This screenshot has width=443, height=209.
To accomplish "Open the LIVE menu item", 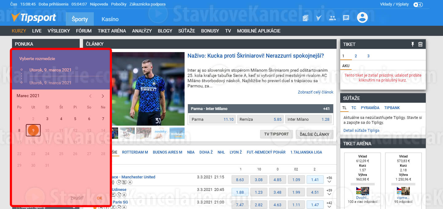I will pyautogui.click(x=37, y=31).
